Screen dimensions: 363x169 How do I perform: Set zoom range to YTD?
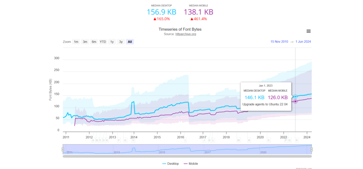click(x=103, y=42)
